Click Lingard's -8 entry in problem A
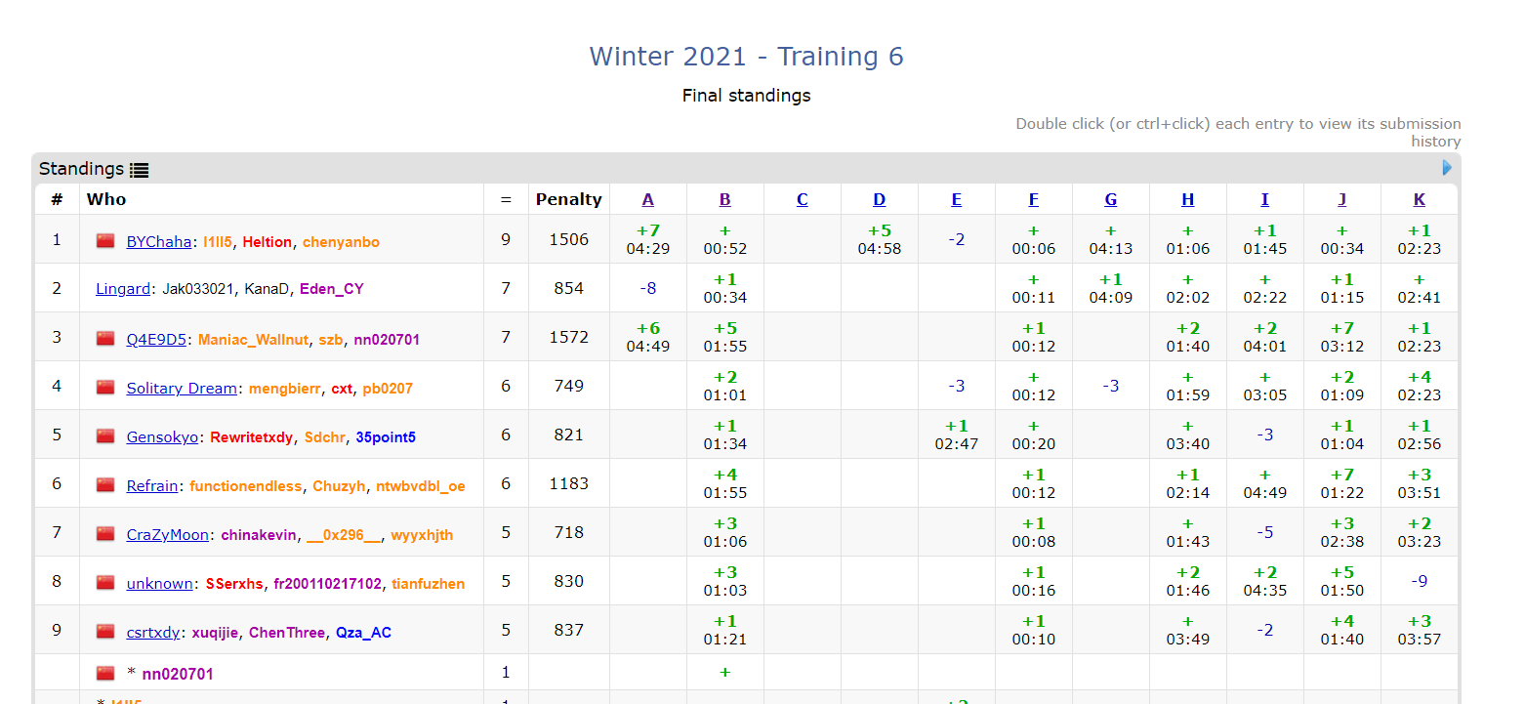This screenshot has height=704, width=1525. click(647, 288)
